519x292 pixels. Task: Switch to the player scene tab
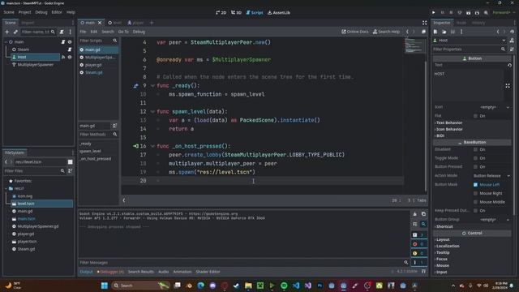pos(135,23)
